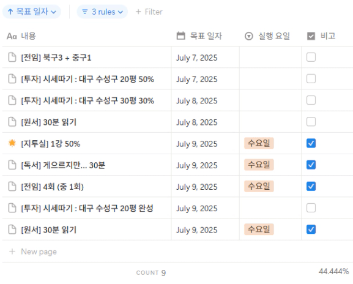Open the 수요일 tag in the [독서] row
Image resolution: width=353 pixels, height=284 pixels.
(x=259, y=165)
